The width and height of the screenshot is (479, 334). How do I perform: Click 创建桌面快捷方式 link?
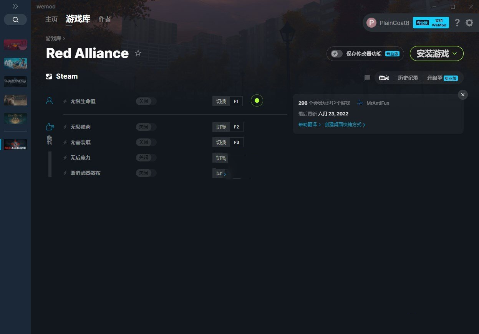click(x=345, y=125)
